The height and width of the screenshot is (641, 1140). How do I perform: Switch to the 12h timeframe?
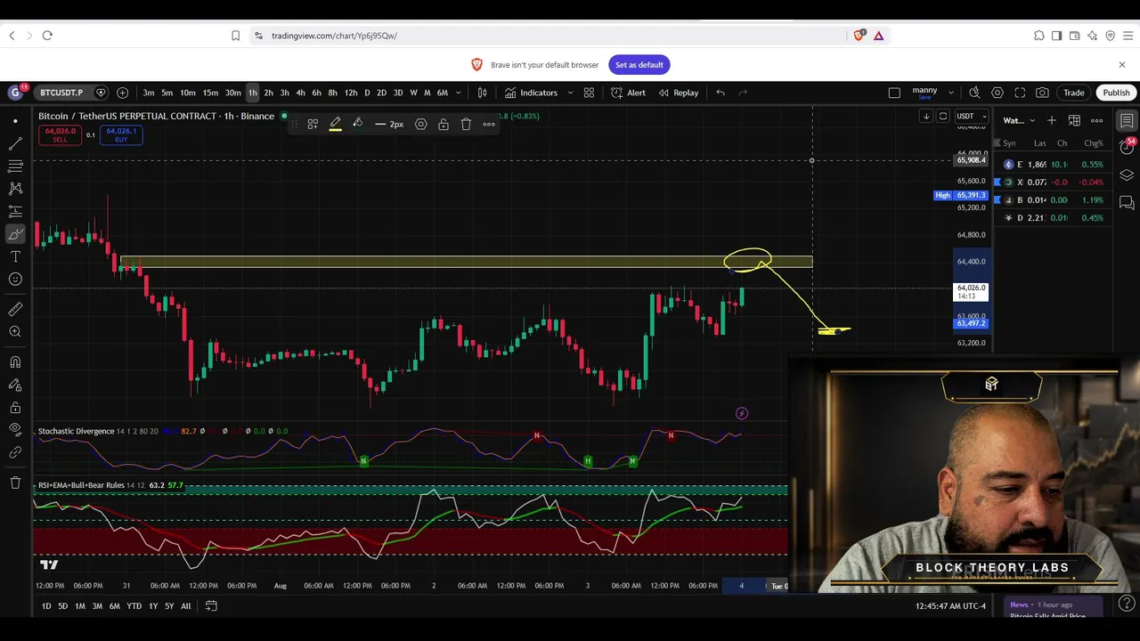tap(351, 93)
